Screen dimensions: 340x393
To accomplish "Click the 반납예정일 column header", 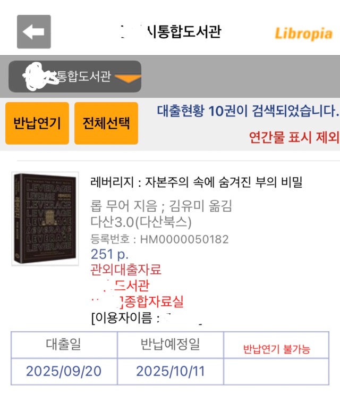I will (x=170, y=345).
